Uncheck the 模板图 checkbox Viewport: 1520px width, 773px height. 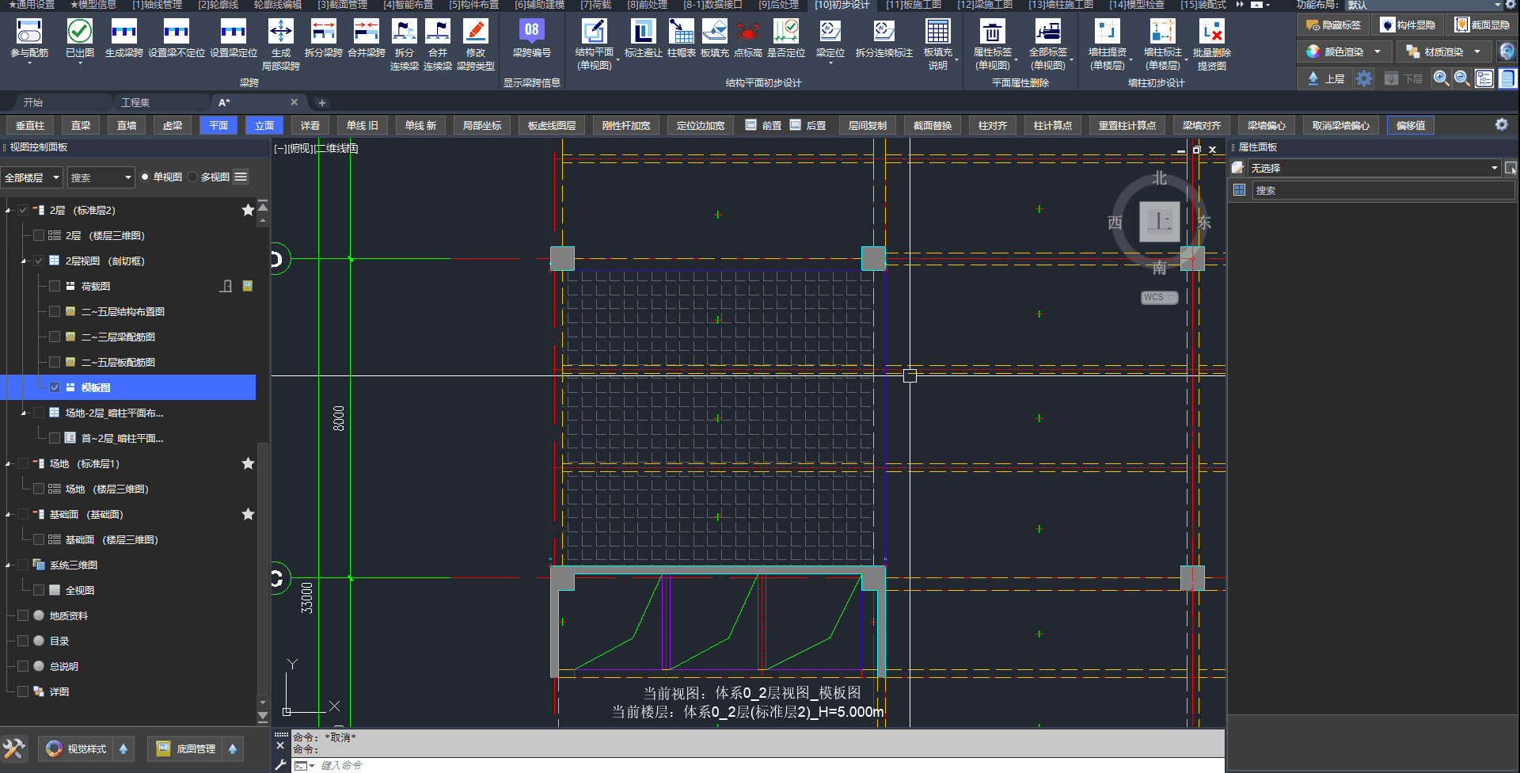click(55, 388)
